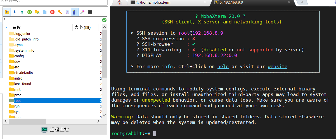This screenshot has width=336, height=139.
Task: Confirm the path with the green checkmark
Action: click(104, 20)
